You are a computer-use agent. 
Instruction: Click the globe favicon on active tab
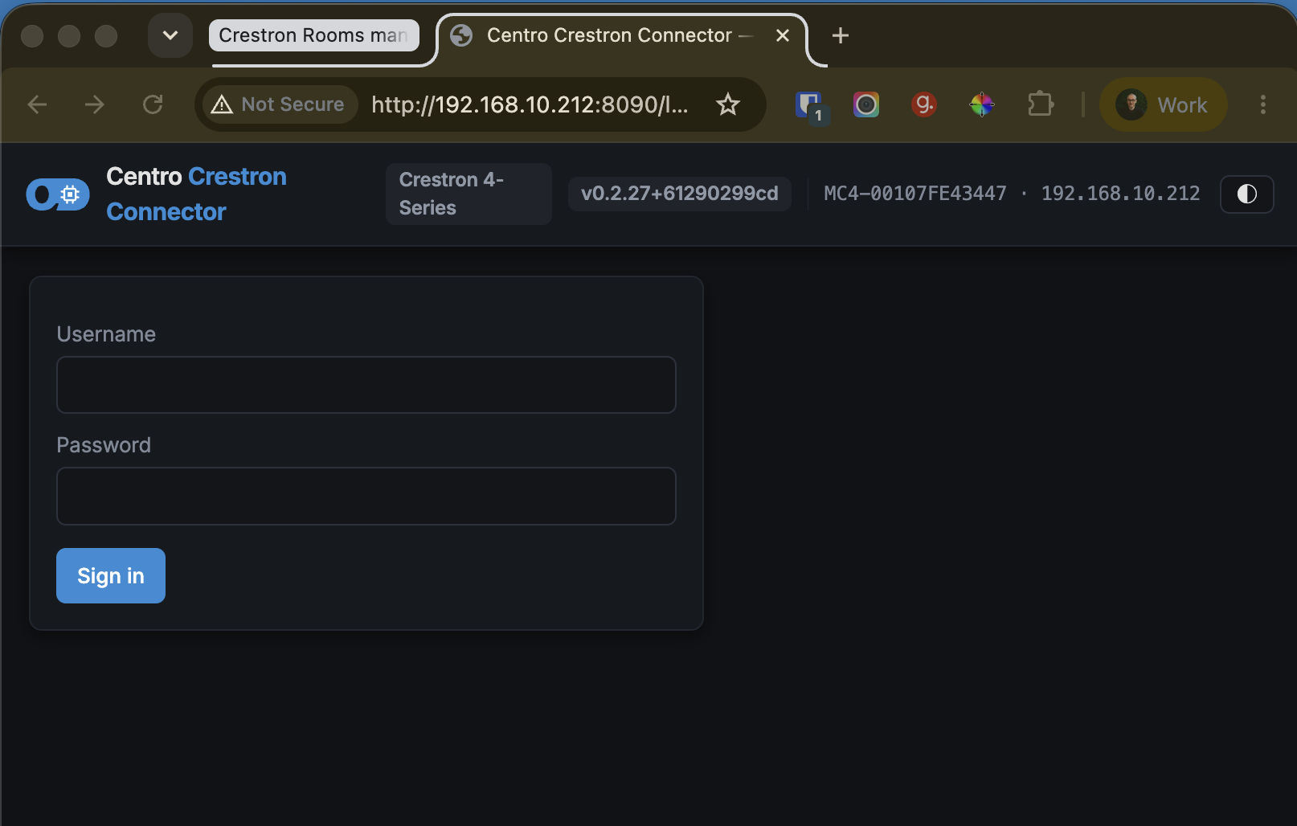[461, 35]
